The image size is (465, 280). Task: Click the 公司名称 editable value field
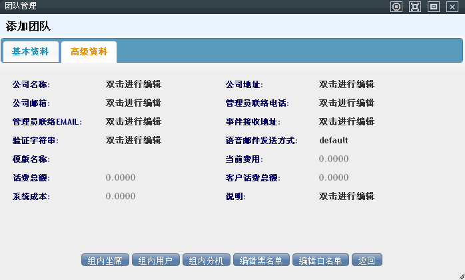133,85
